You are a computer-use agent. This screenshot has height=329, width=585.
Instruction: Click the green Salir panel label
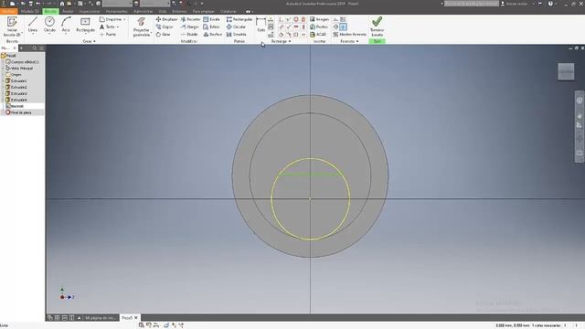click(x=378, y=41)
